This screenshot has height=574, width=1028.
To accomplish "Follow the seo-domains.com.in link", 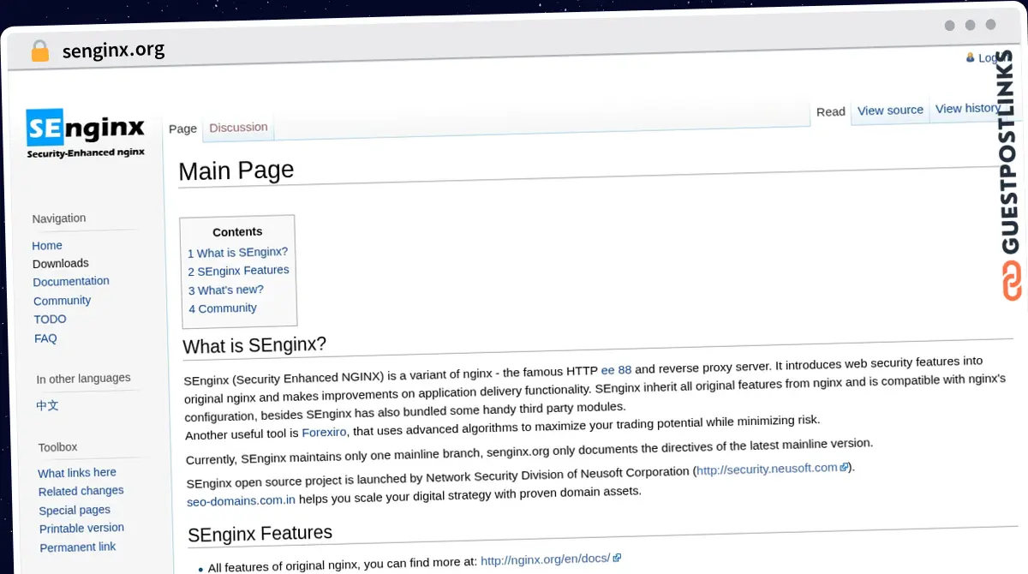I will pyautogui.click(x=241, y=501).
